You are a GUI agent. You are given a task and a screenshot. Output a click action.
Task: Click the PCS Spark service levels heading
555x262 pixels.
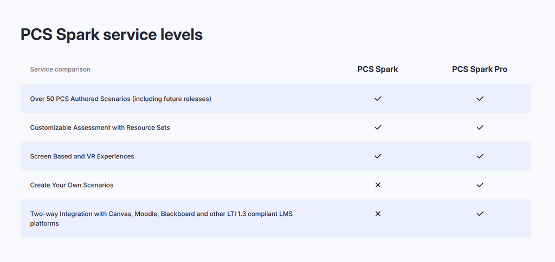pyautogui.click(x=112, y=35)
